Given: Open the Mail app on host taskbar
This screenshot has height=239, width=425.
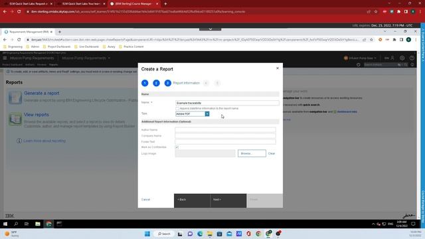Looking at the screenshot, I should point(229,234).
